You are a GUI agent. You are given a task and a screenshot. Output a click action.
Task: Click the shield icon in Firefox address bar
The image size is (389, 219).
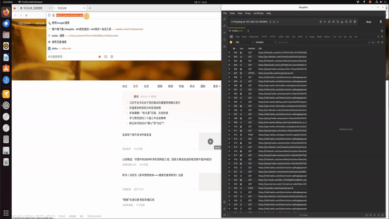pos(50,16)
